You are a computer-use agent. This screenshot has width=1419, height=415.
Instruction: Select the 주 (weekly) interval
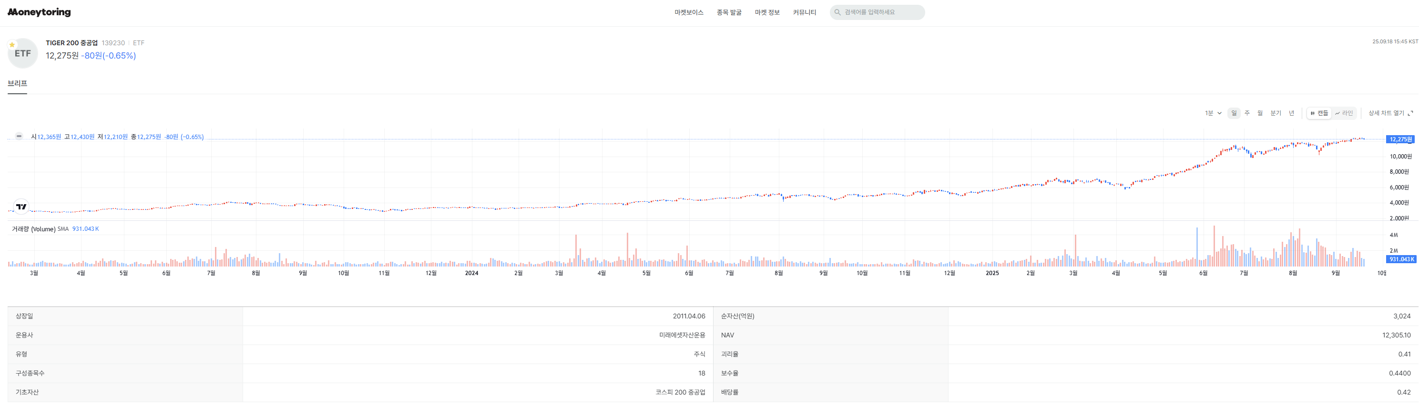(x=1247, y=113)
